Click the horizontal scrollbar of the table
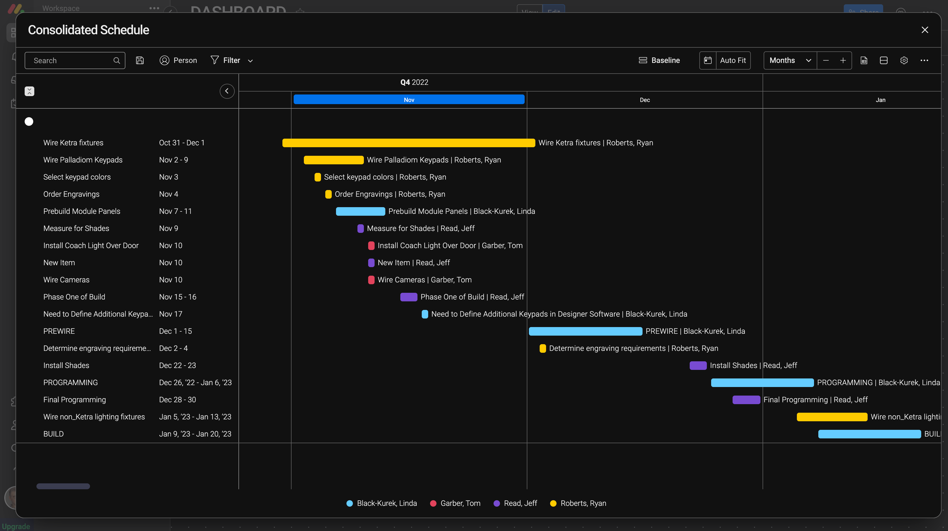 tap(63, 486)
